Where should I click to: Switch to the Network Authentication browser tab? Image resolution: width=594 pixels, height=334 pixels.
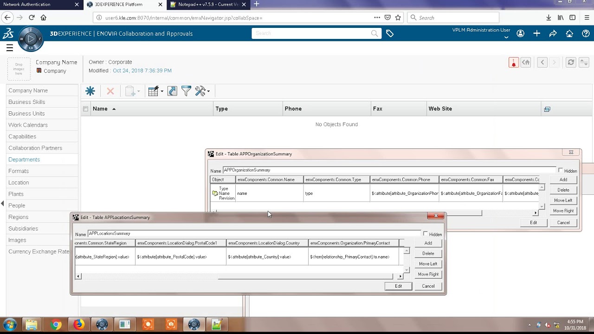tap(41, 5)
